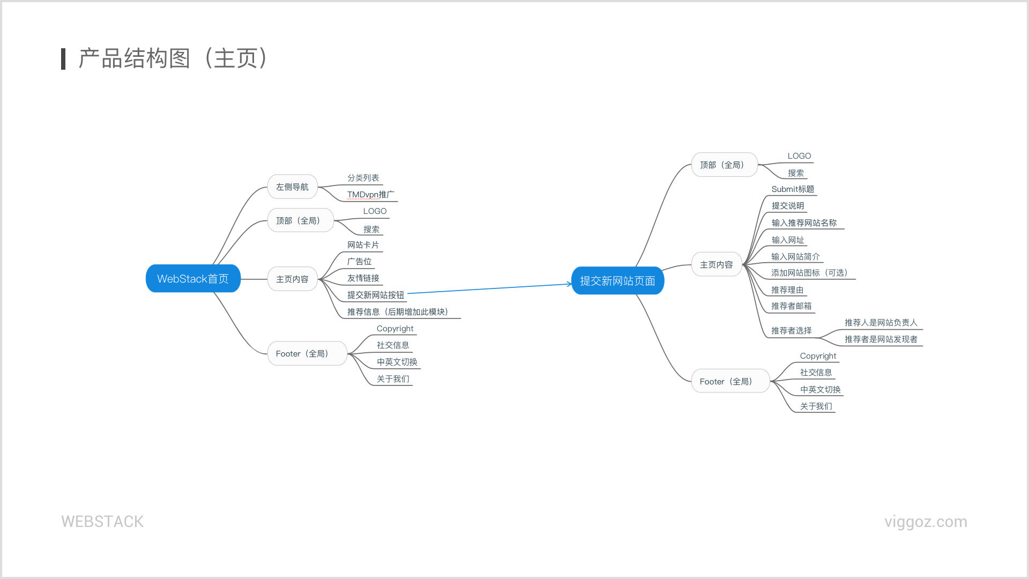Click the 输入网站简介 leaf node
The height and width of the screenshot is (579, 1029).
795,257
